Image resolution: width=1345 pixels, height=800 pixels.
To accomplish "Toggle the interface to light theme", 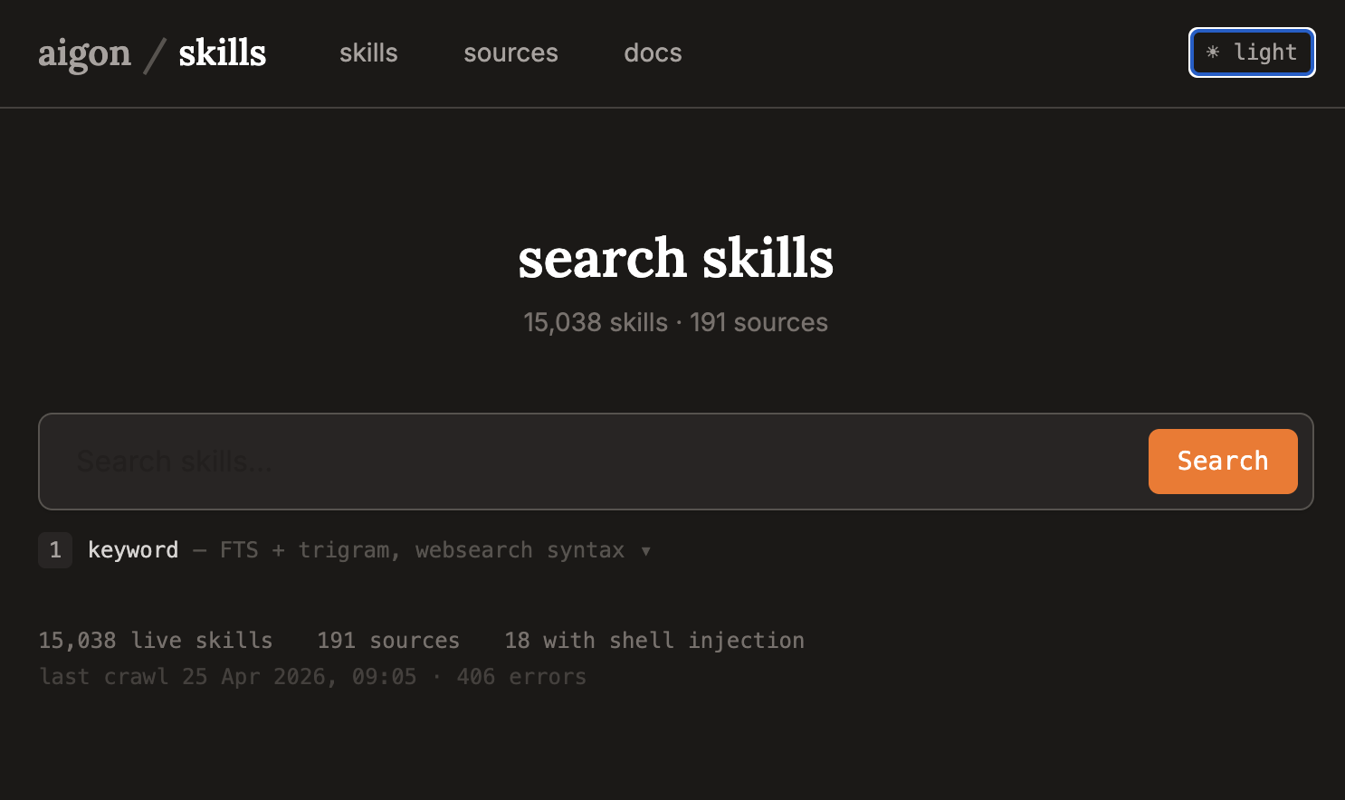I will point(1252,52).
